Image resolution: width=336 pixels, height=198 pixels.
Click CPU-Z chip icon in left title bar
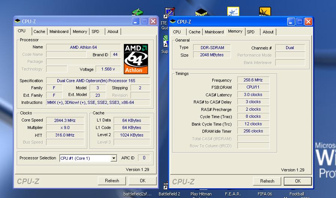point(17,21)
